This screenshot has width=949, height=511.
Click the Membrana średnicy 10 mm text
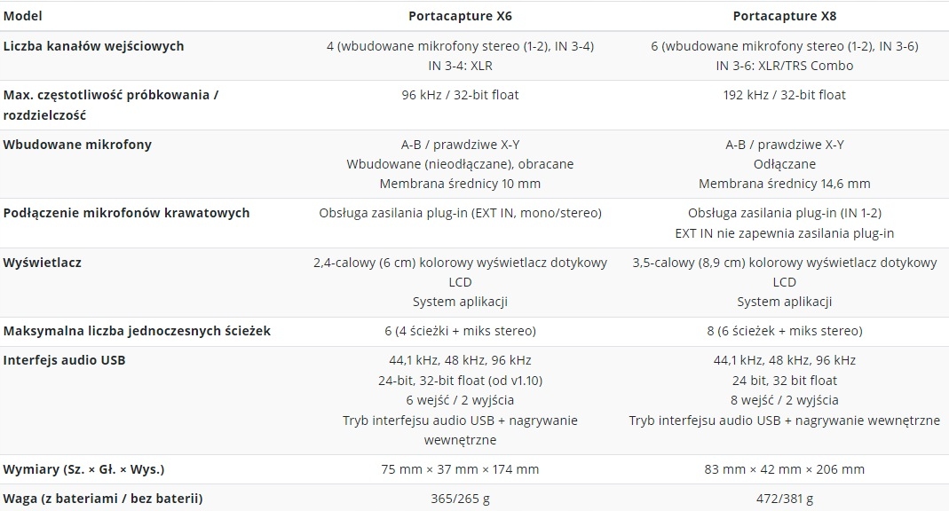pos(460,184)
